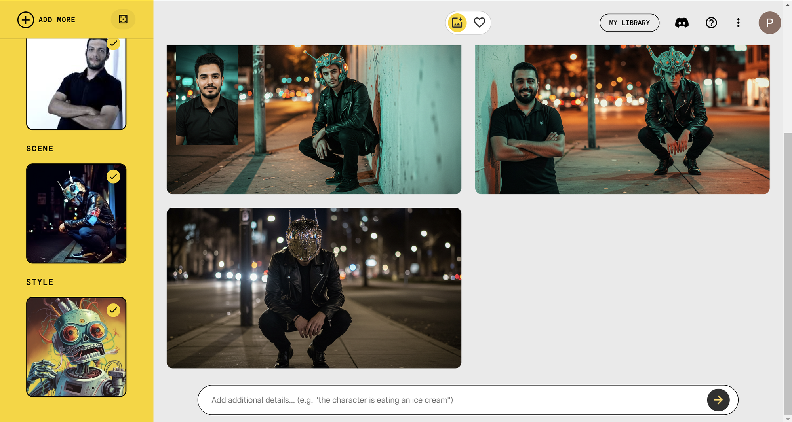
Task: Click the dice randomize icon
Action: [123, 19]
